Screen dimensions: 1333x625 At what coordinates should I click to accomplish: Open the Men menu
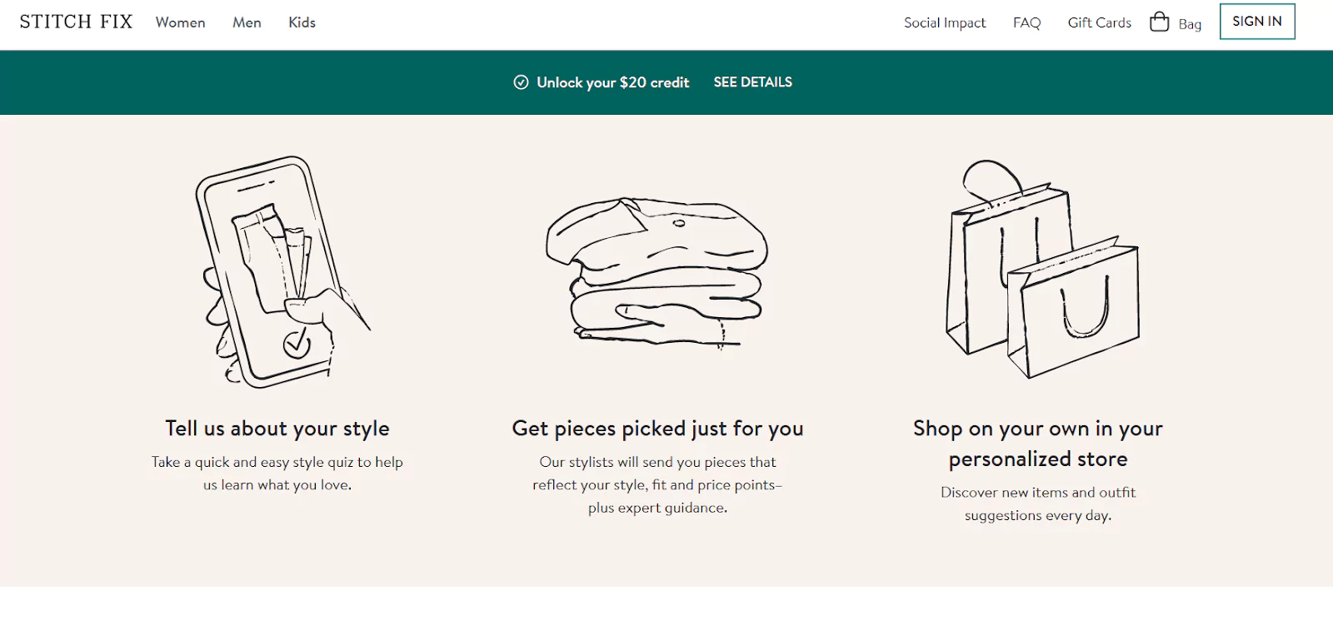(247, 22)
